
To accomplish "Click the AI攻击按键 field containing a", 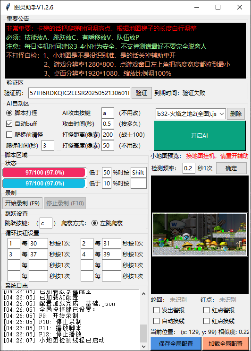I will click(x=108, y=113).
